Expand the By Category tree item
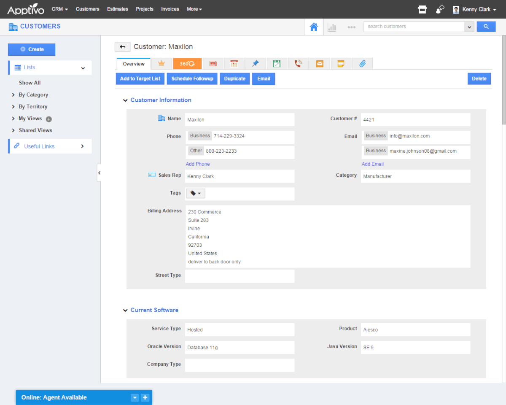Screen dimensions: 506x405 pos(13,95)
